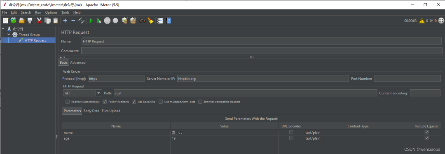Screen dimensions: 445x154
Task: Uncheck Include Equals for name parameter
Action: tap(426, 133)
